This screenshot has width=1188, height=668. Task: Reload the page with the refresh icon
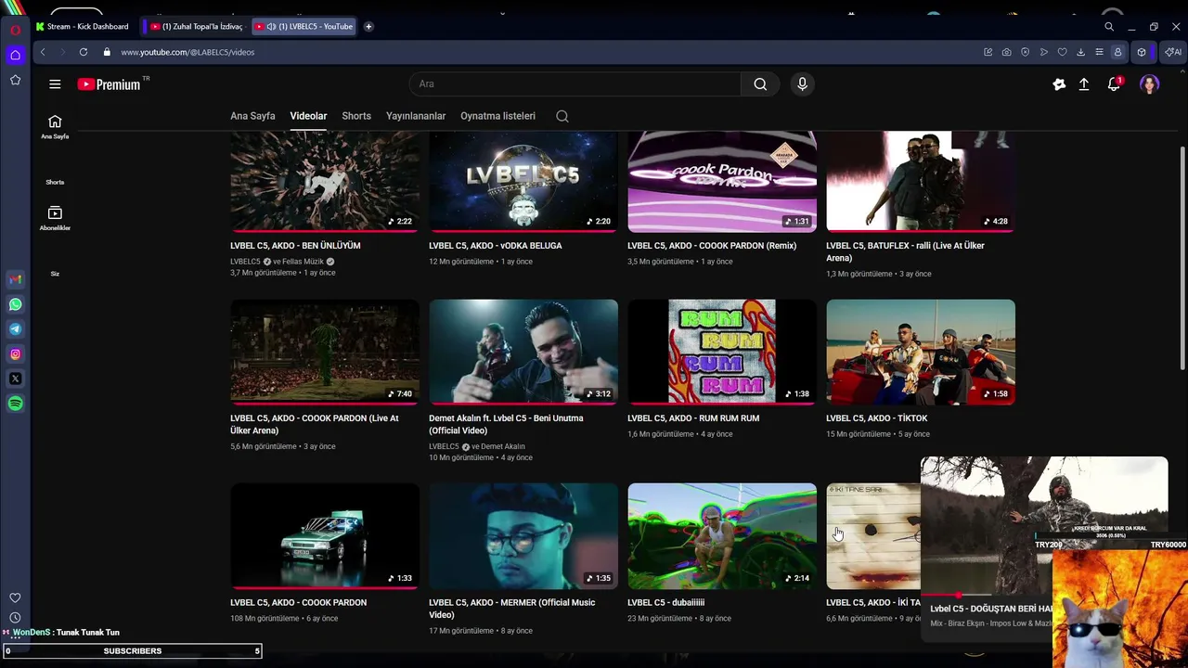[84, 52]
